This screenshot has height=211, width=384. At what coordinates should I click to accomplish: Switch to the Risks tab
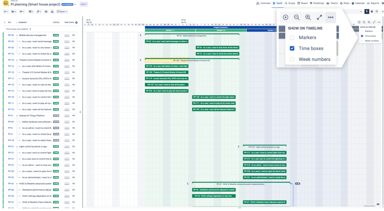point(344,3)
